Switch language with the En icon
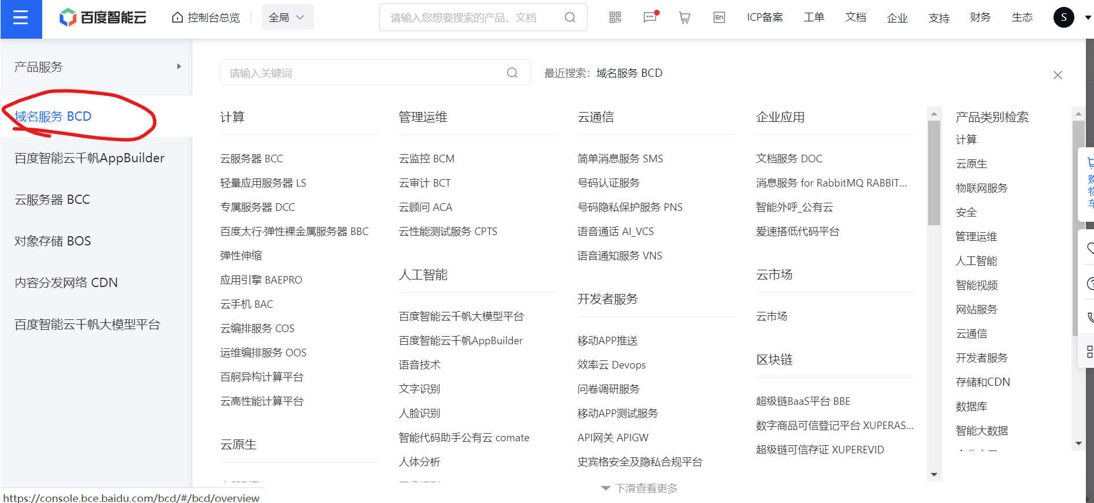The image size is (1094, 503). [x=719, y=18]
